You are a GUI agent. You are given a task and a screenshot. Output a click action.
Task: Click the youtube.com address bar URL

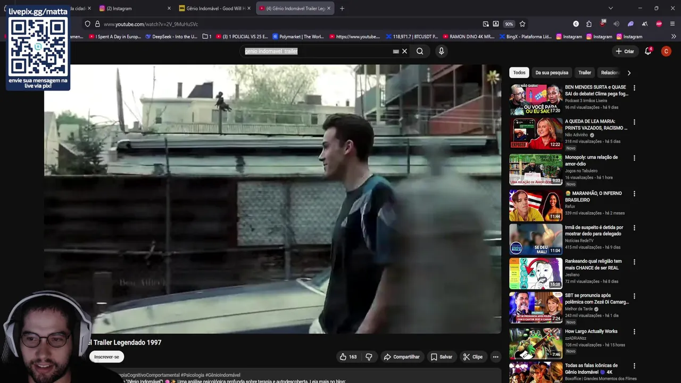(151, 24)
